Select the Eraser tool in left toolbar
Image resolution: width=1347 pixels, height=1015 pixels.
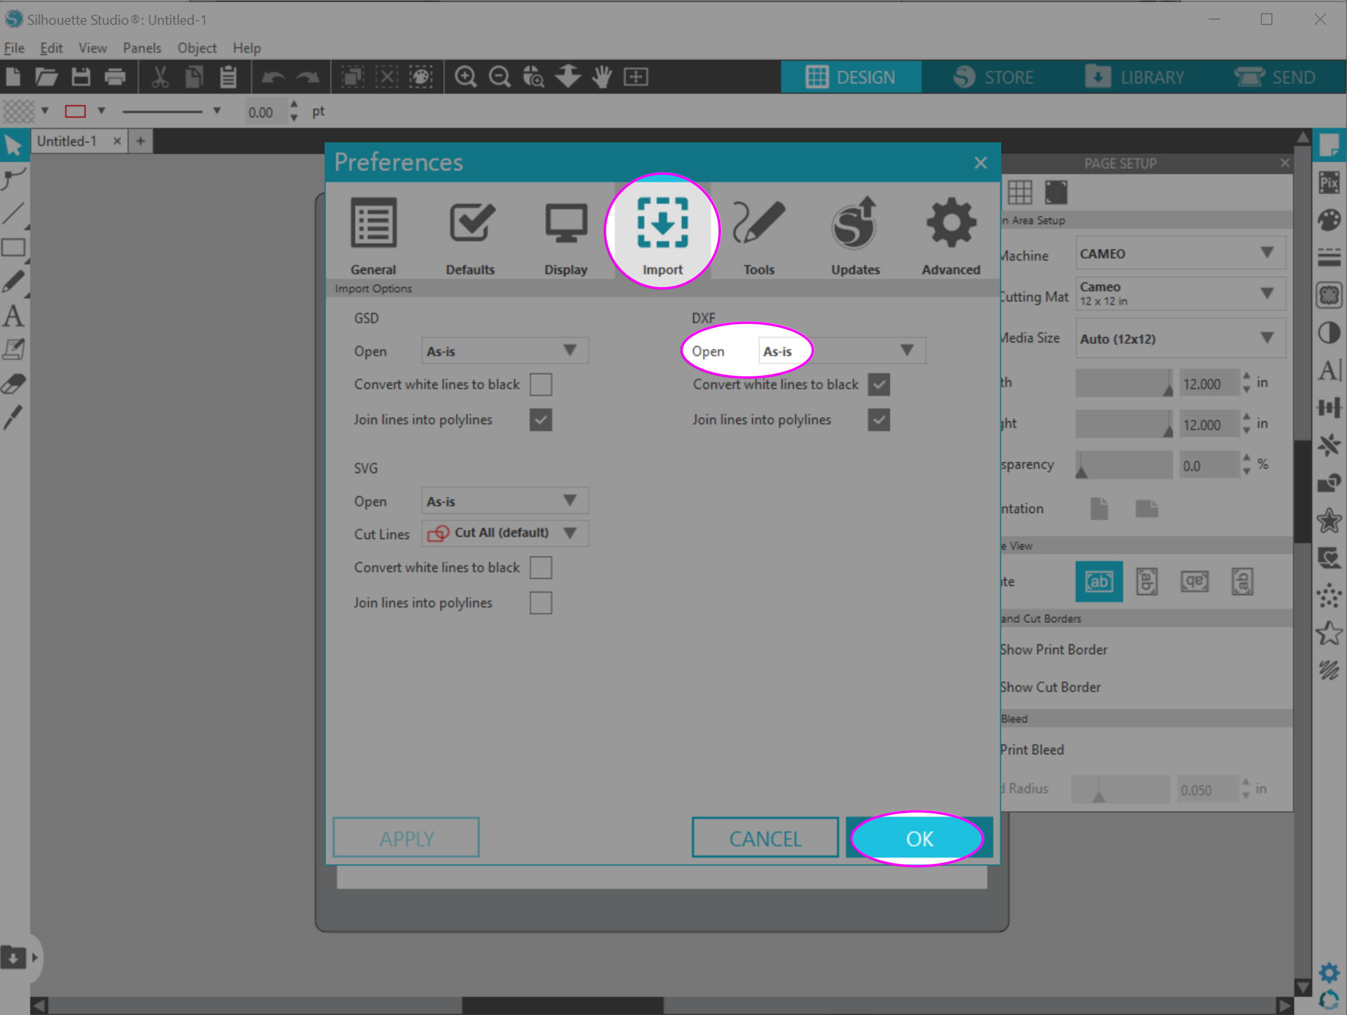(13, 384)
